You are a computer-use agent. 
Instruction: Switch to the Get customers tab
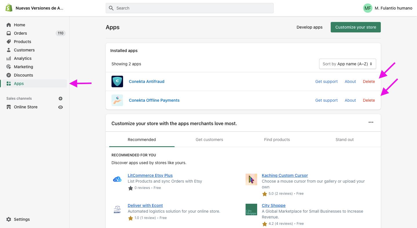(209, 140)
